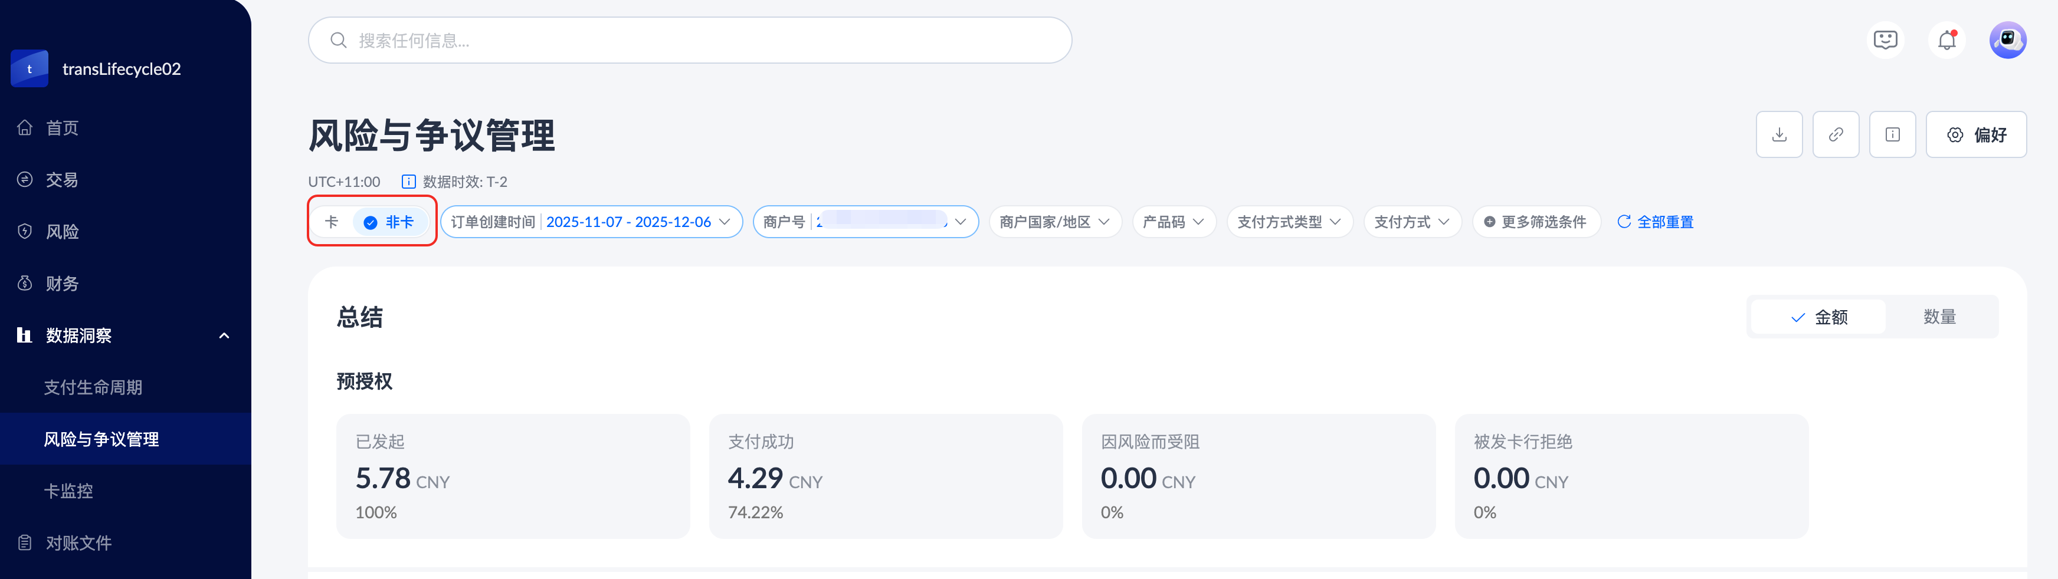Open the chatbot assistant icon
The image size is (2058, 579).
coord(1886,40)
